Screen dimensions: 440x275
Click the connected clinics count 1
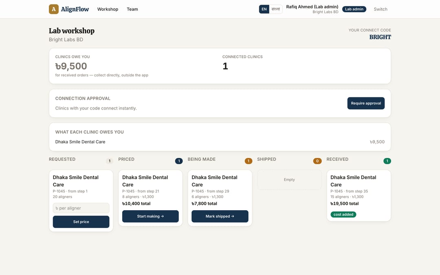[225, 66]
